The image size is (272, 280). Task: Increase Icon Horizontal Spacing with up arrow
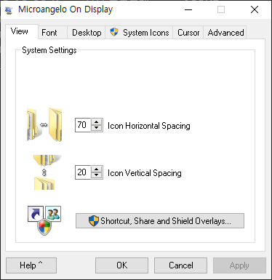(97, 122)
